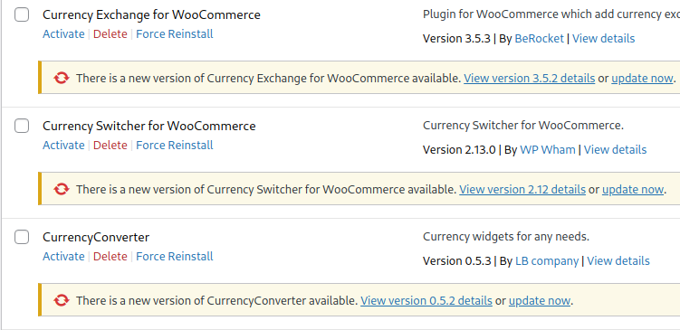Open BeRocket author link
The height and width of the screenshot is (330, 680).
[x=539, y=39]
